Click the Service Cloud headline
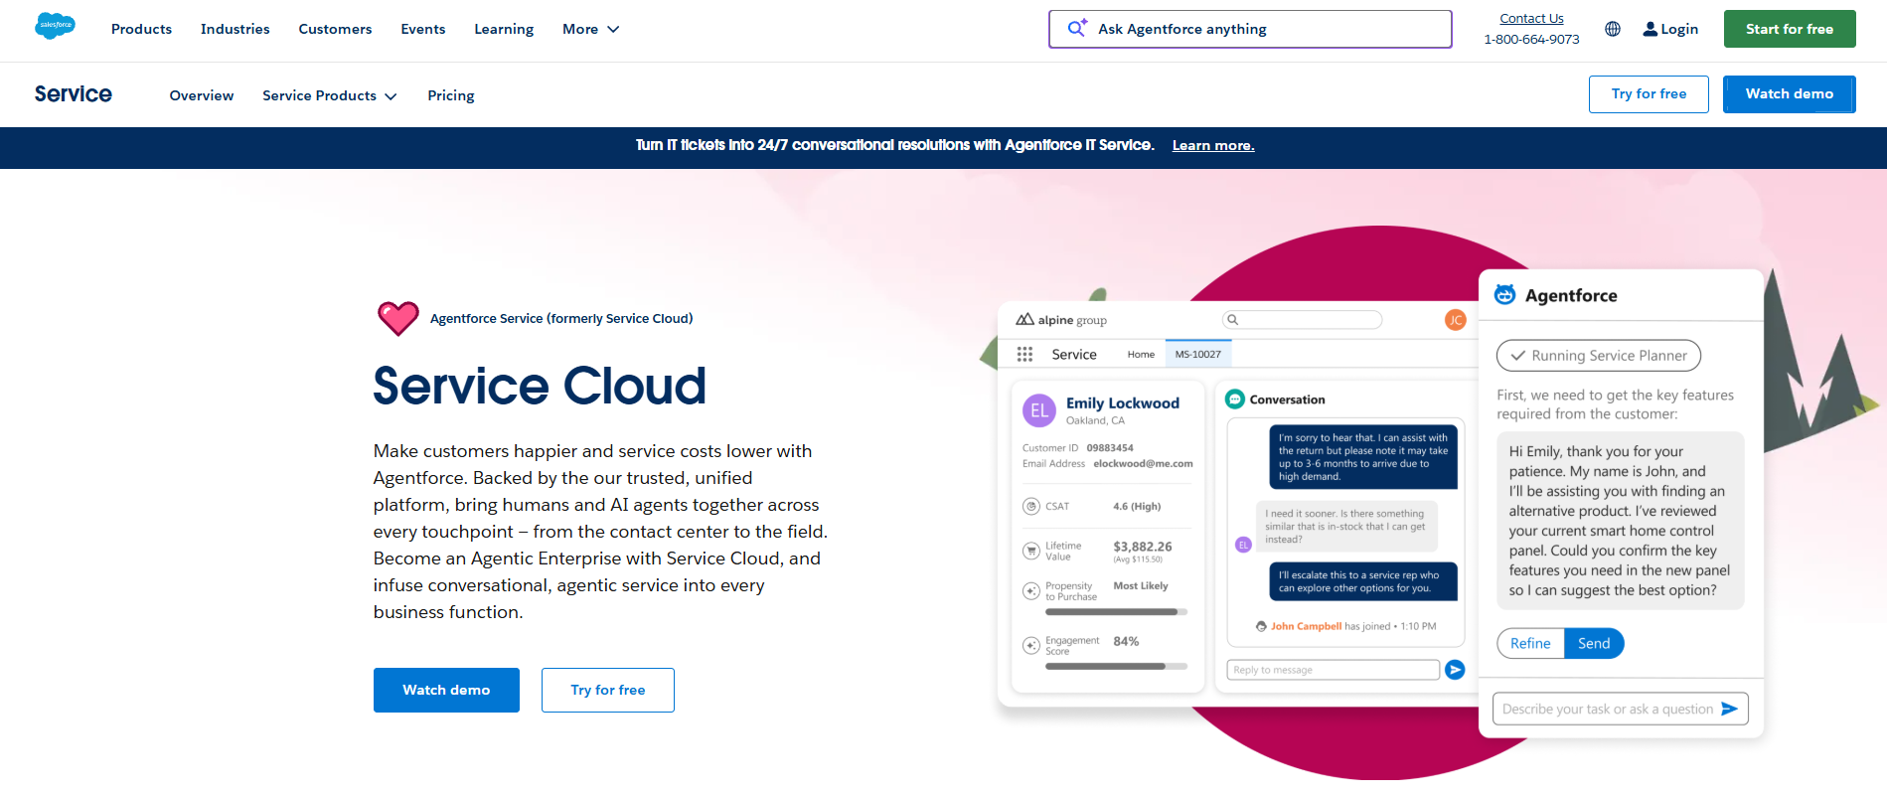This screenshot has height=797, width=1887. click(x=540, y=386)
